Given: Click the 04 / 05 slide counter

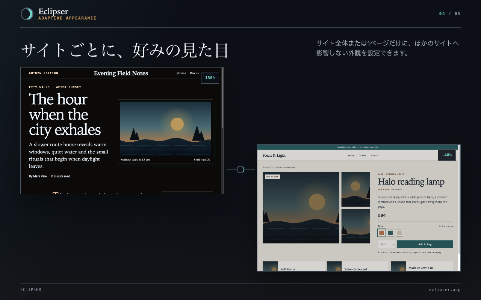Looking at the screenshot, I should tap(450, 13).
